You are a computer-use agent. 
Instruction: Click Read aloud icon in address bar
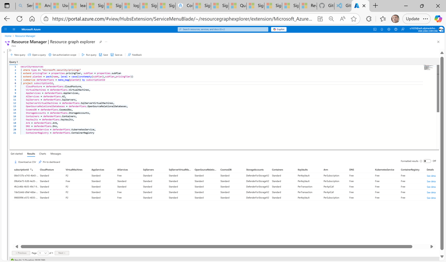coord(342,19)
